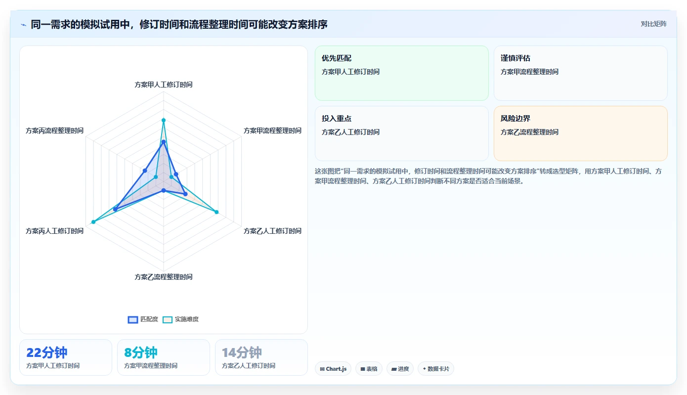Click the lightning icon beside the page title
Image resolution: width=687 pixels, height=395 pixels.
tap(24, 25)
